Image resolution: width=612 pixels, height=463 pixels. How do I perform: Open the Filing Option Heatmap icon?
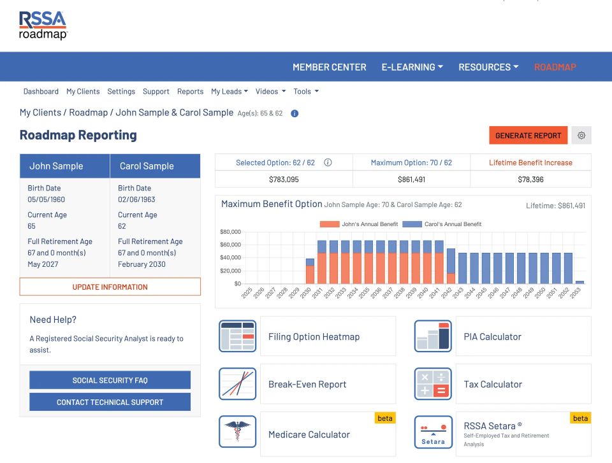click(x=237, y=336)
